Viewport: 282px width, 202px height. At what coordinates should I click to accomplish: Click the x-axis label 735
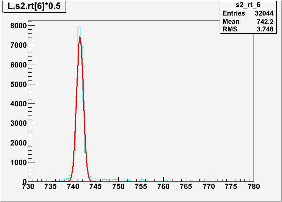point(51,186)
